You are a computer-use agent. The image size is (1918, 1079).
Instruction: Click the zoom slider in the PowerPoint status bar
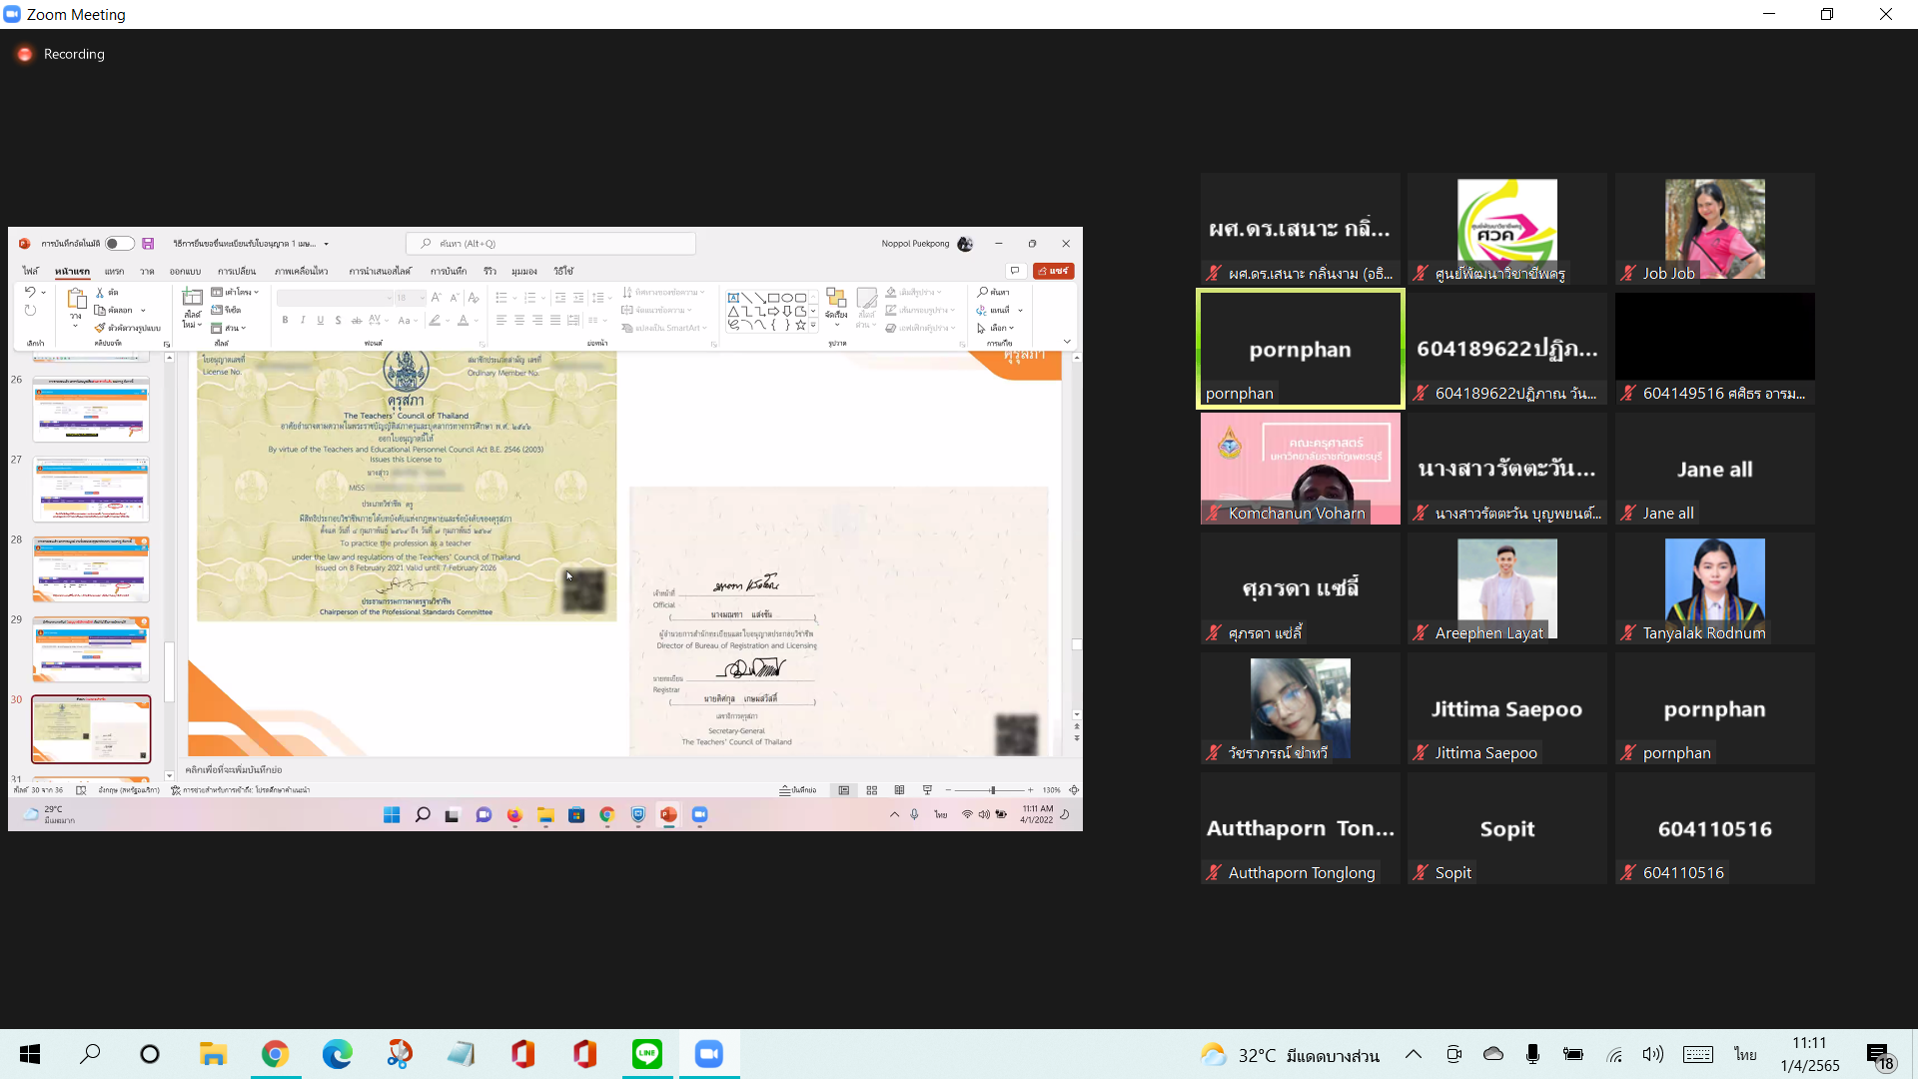[992, 790]
